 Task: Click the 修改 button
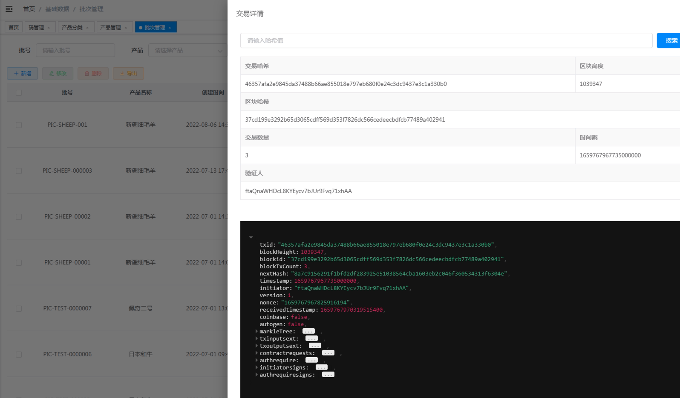[58, 73]
